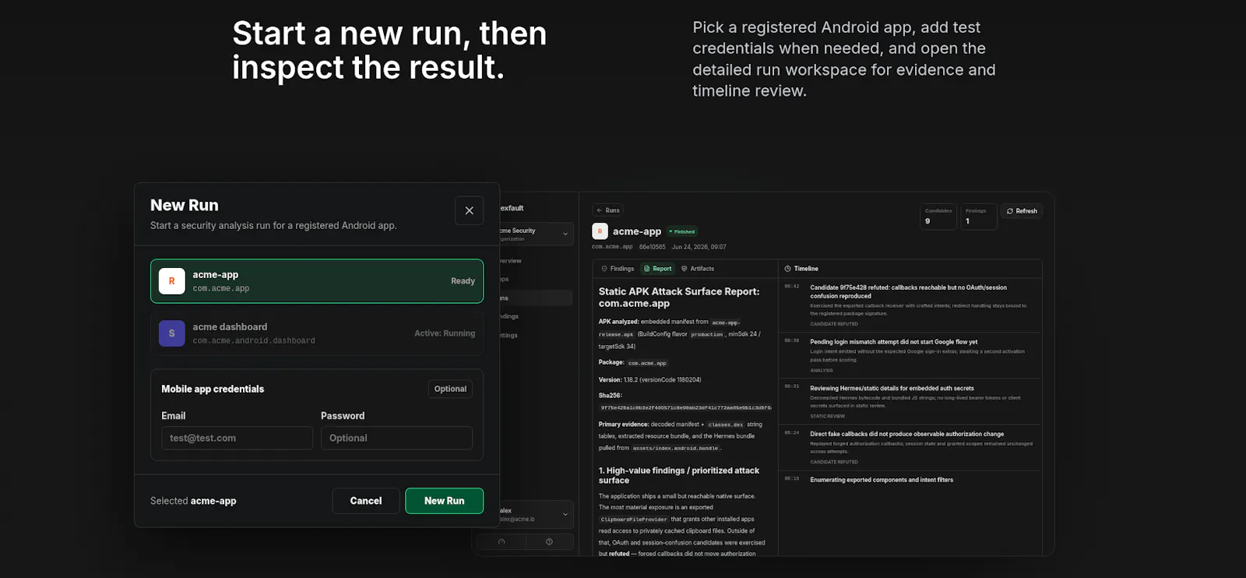
Task: Click the refresh circular-arrows icon
Action: click(1010, 211)
